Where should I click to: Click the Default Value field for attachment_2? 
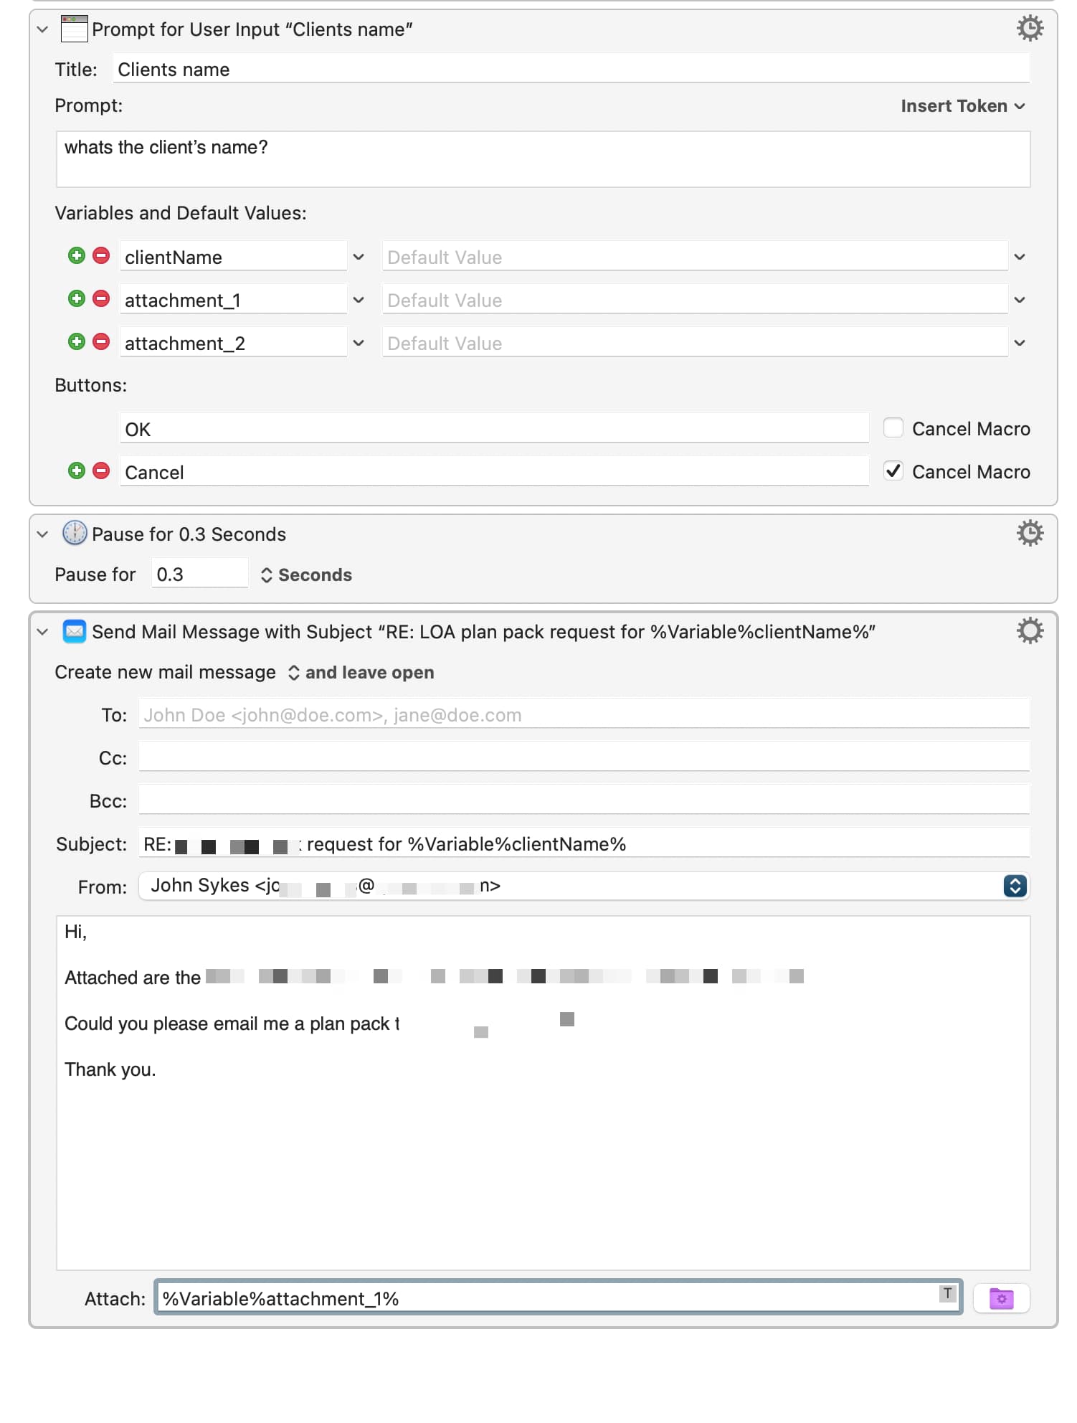pos(695,343)
